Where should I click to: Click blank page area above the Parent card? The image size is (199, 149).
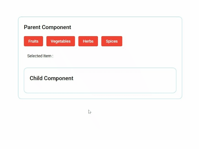(x=99, y=8)
